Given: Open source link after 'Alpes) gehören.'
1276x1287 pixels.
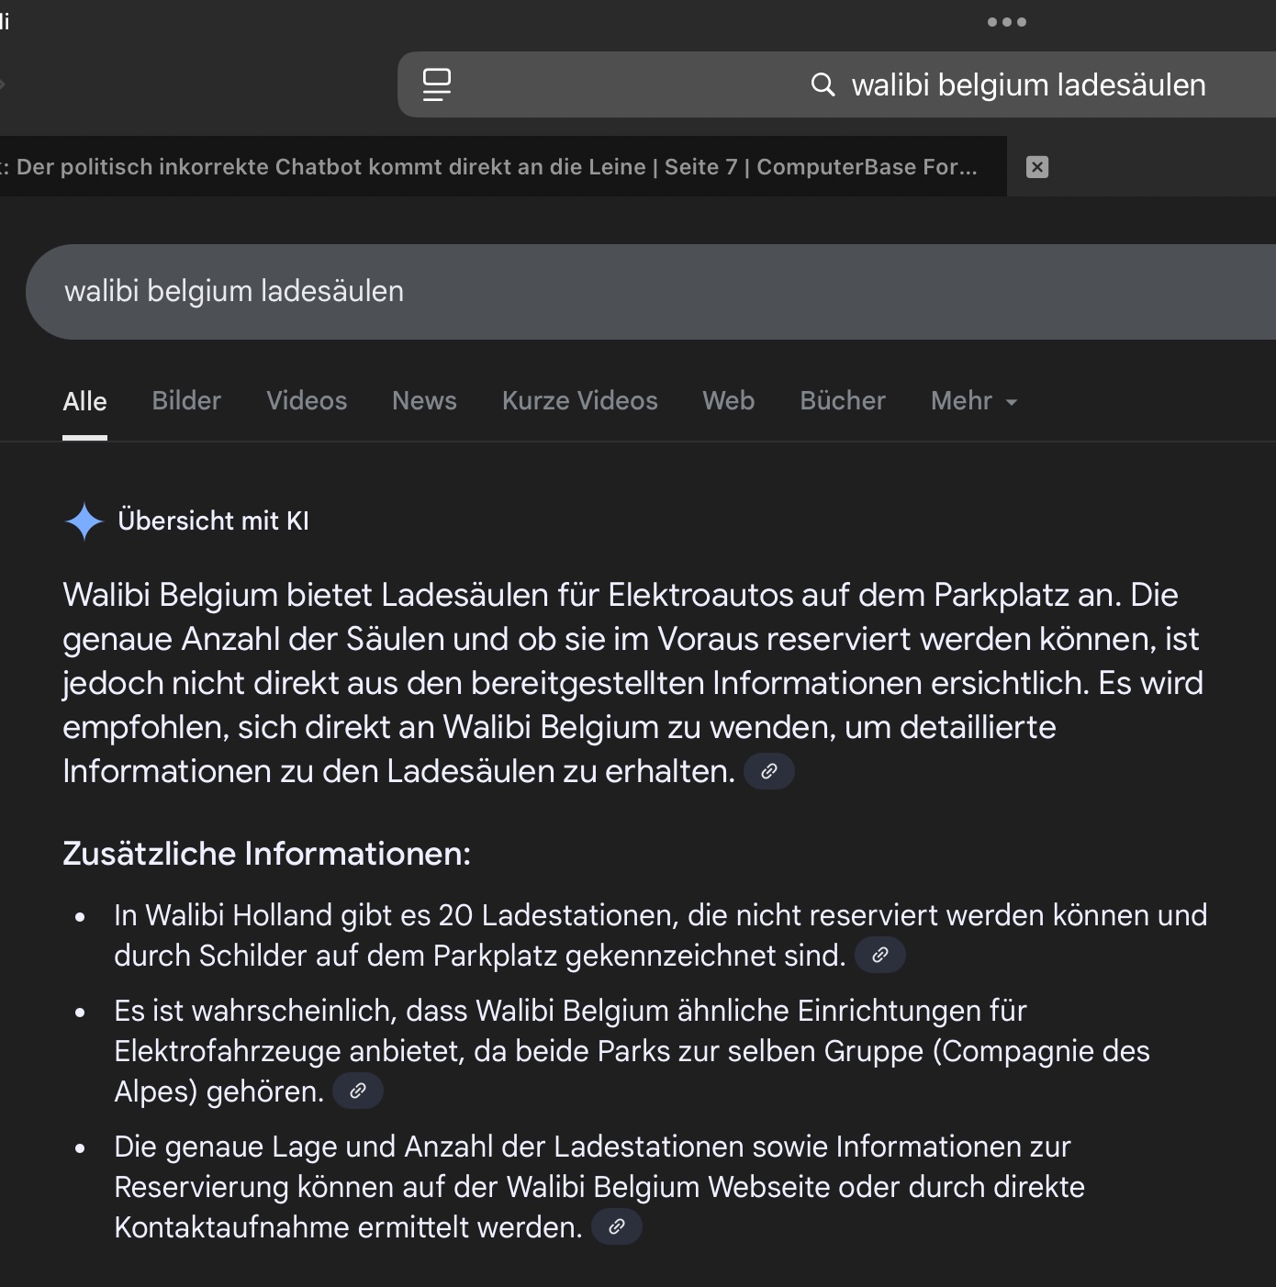Looking at the screenshot, I should pyautogui.click(x=358, y=1091).
